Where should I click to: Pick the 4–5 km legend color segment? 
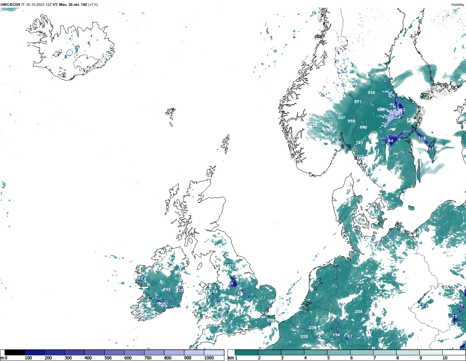[x=316, y=353]
